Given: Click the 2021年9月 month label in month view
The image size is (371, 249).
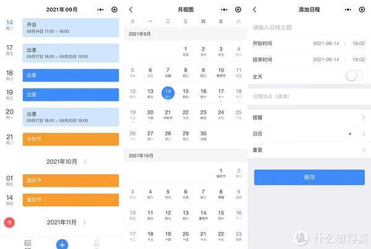Looking at the screenshot, I should tap(140, 34).
